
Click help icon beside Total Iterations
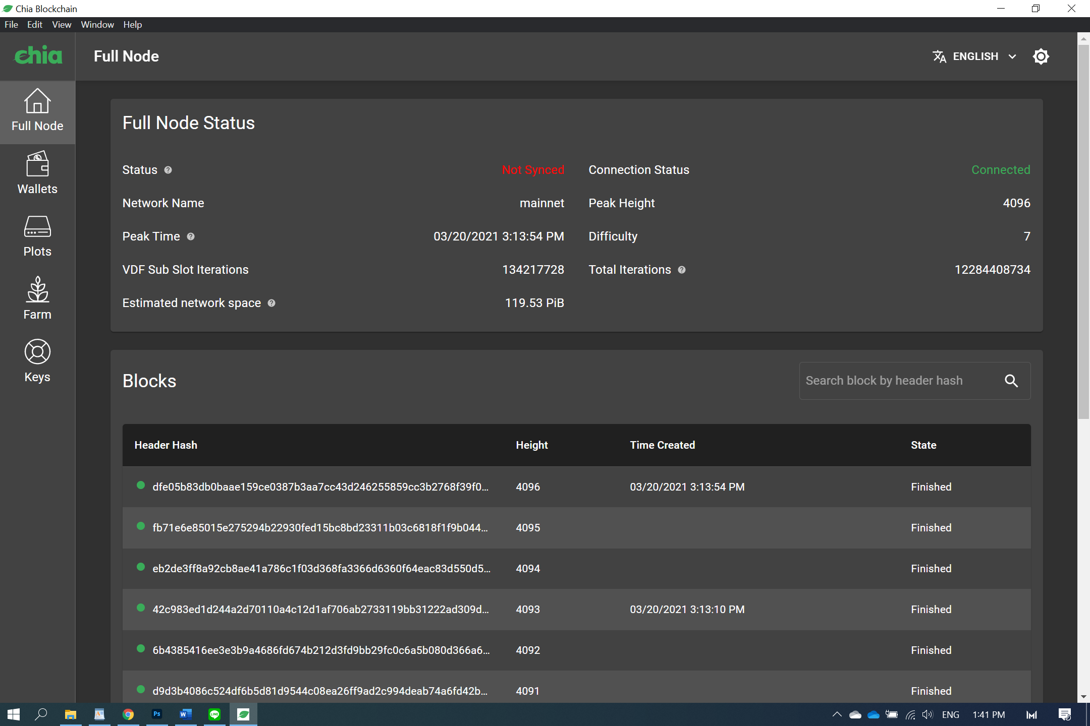(x=682, y=270)
